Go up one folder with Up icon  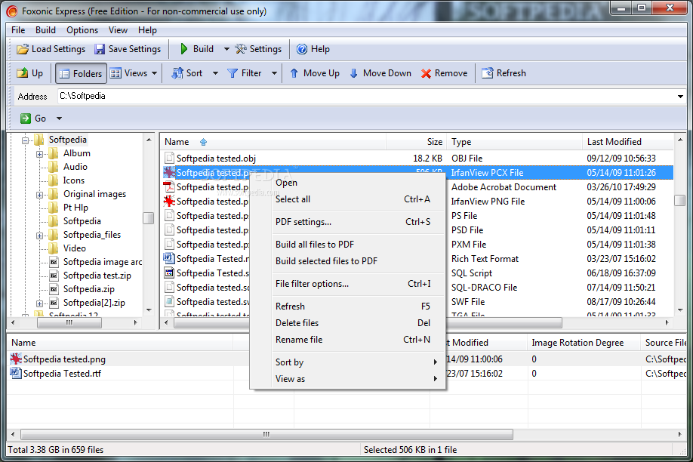click(22, 73)
